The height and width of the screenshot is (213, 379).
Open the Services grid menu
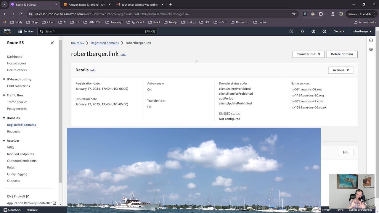pyautogui.click(x=26, y=31)
